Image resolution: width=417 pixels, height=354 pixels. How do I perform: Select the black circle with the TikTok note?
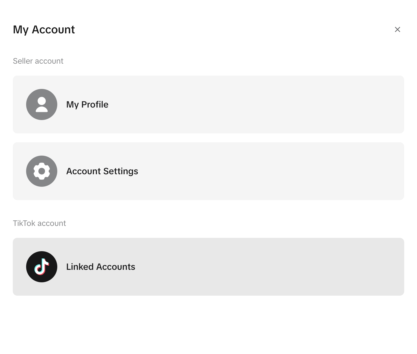42,267
